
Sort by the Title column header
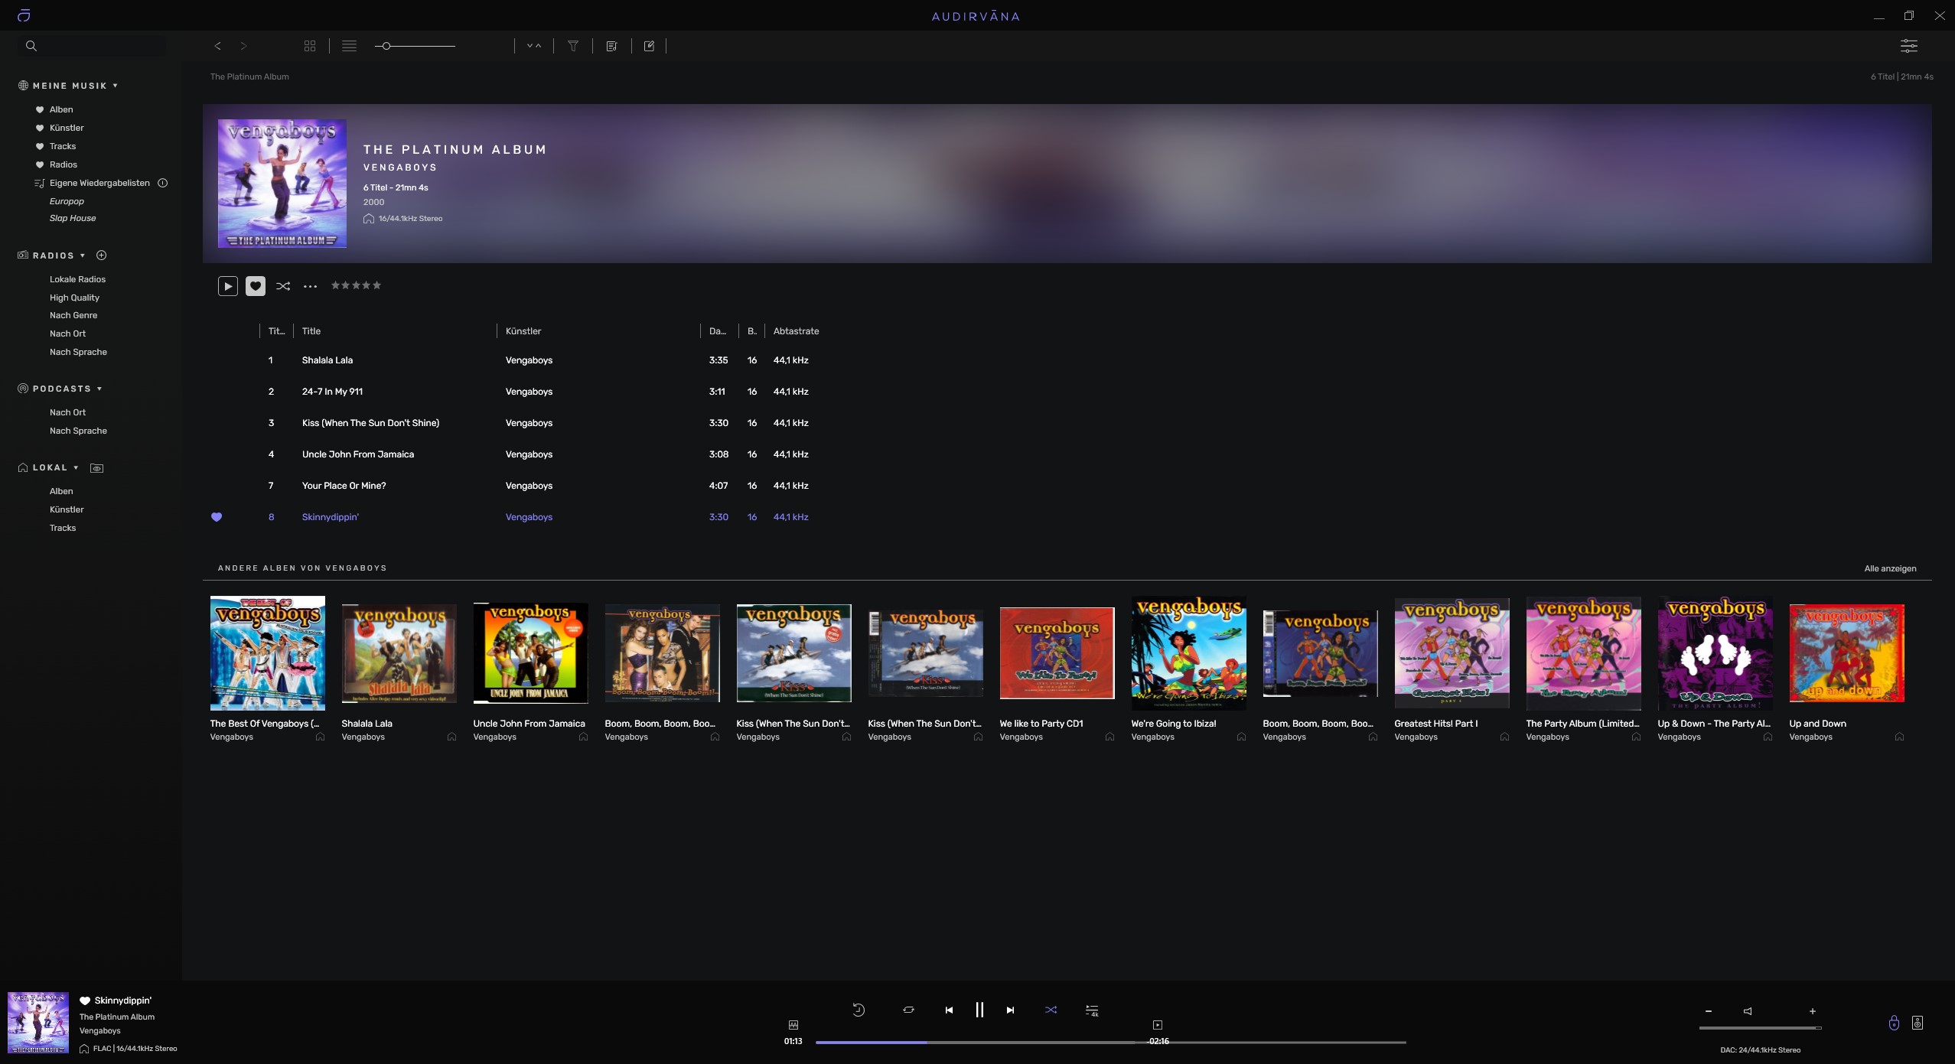(311, 331)
